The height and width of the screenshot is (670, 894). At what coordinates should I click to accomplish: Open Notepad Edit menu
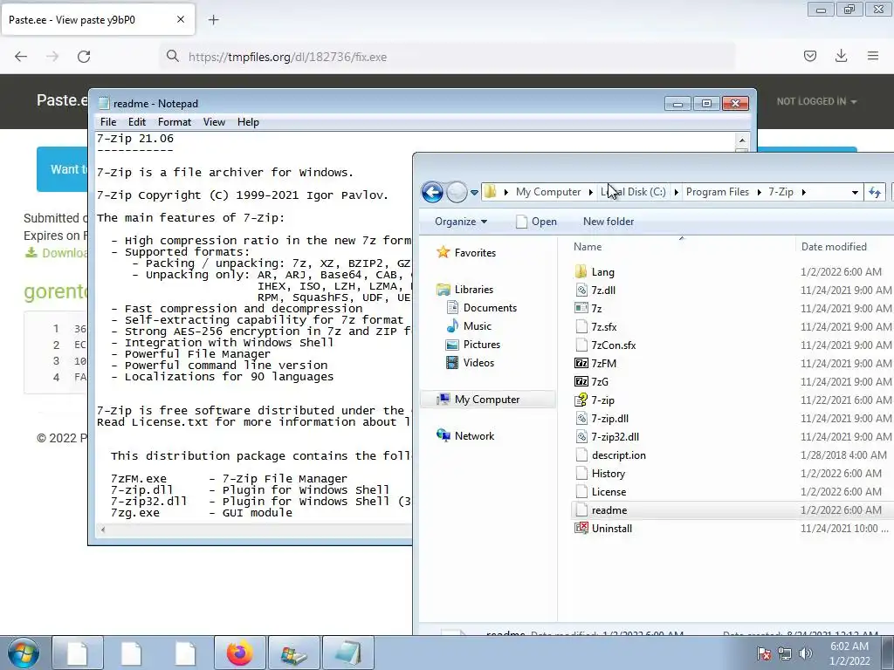(x=137, y=122)
